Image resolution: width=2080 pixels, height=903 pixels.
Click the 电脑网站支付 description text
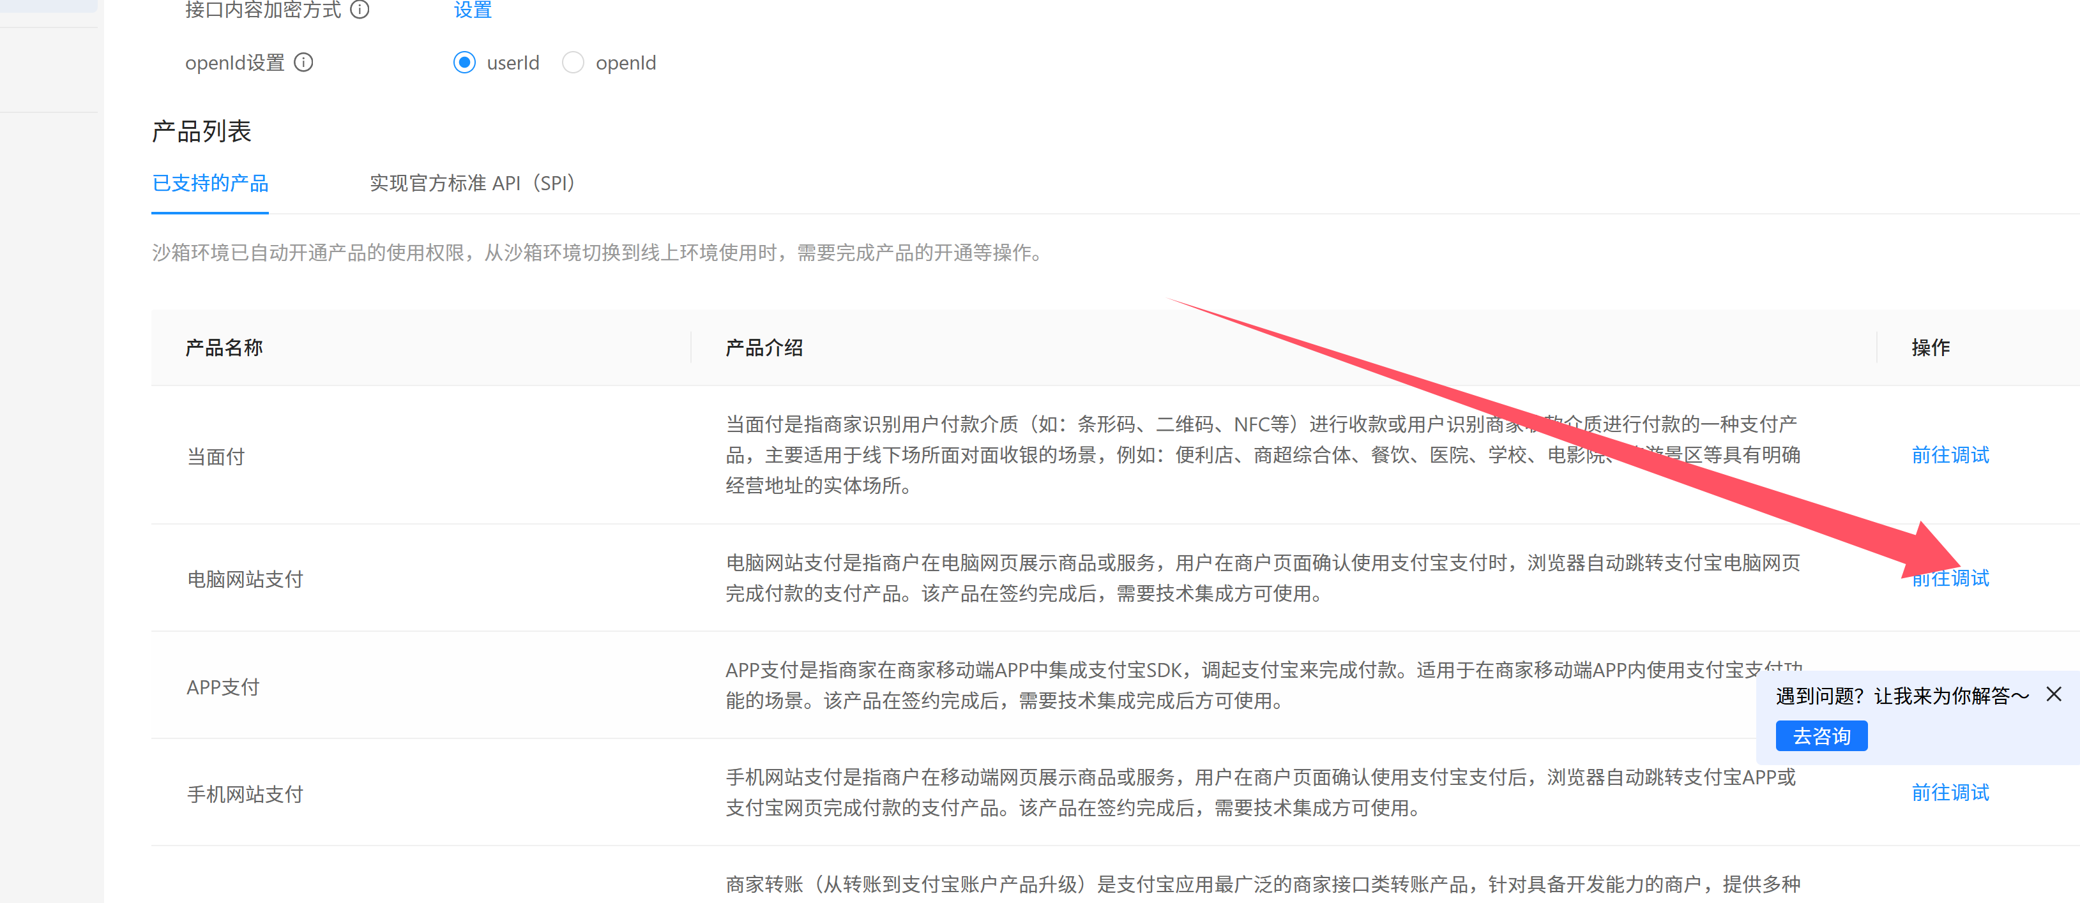[1263, 578]
